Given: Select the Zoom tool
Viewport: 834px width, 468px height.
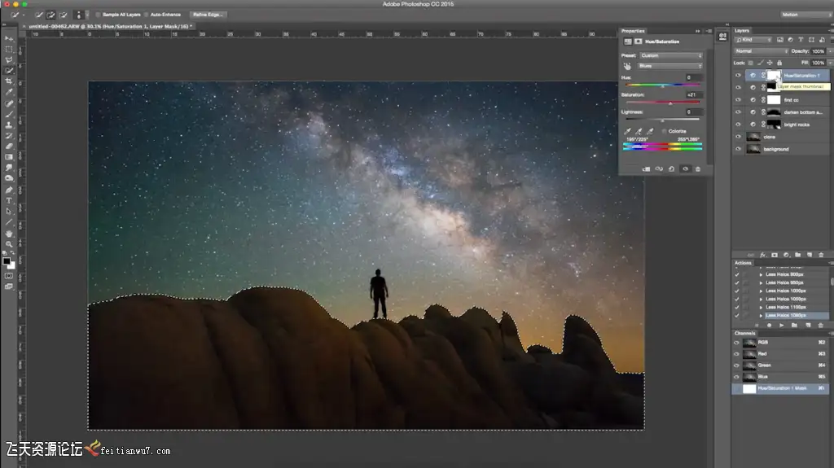Looking at the screenshot, I should pyautogui.click(x=9, y=243).
